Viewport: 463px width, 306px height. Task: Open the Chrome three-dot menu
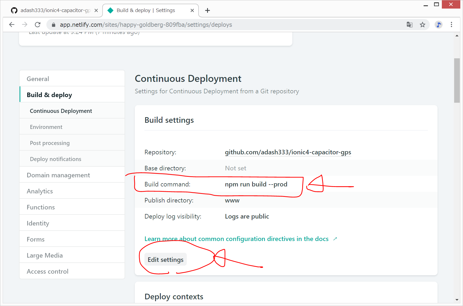(451, 25)
